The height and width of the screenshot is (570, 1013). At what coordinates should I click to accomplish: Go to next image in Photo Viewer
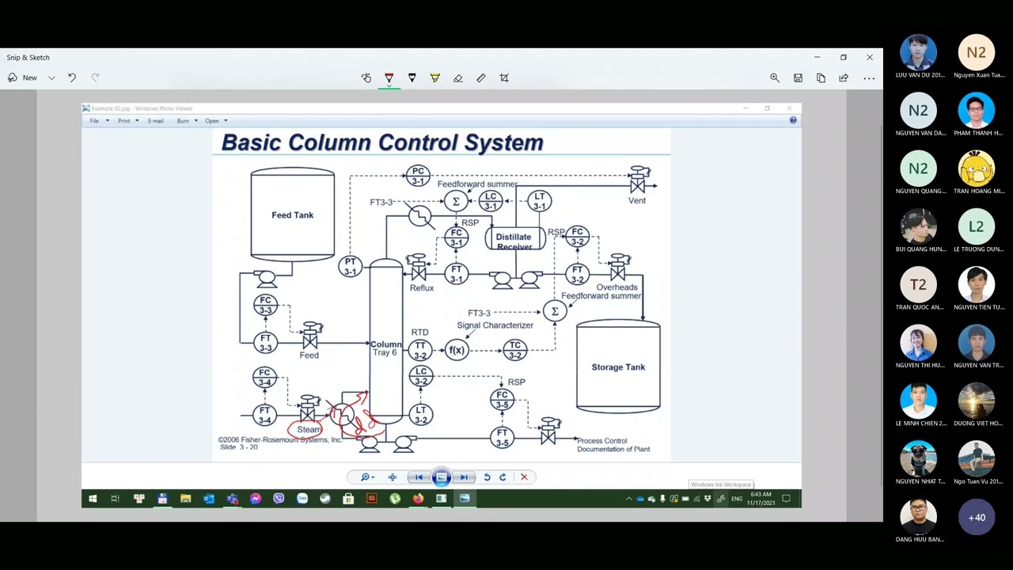(x=464, y=477)
